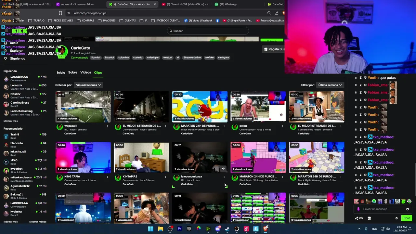Select the Clips channel tab

click(x=98, y=72)
